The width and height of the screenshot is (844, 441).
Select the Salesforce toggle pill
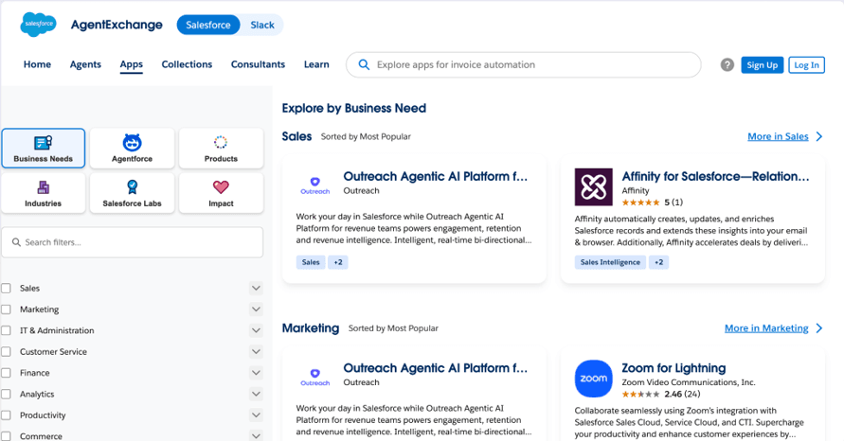(208, 25)
